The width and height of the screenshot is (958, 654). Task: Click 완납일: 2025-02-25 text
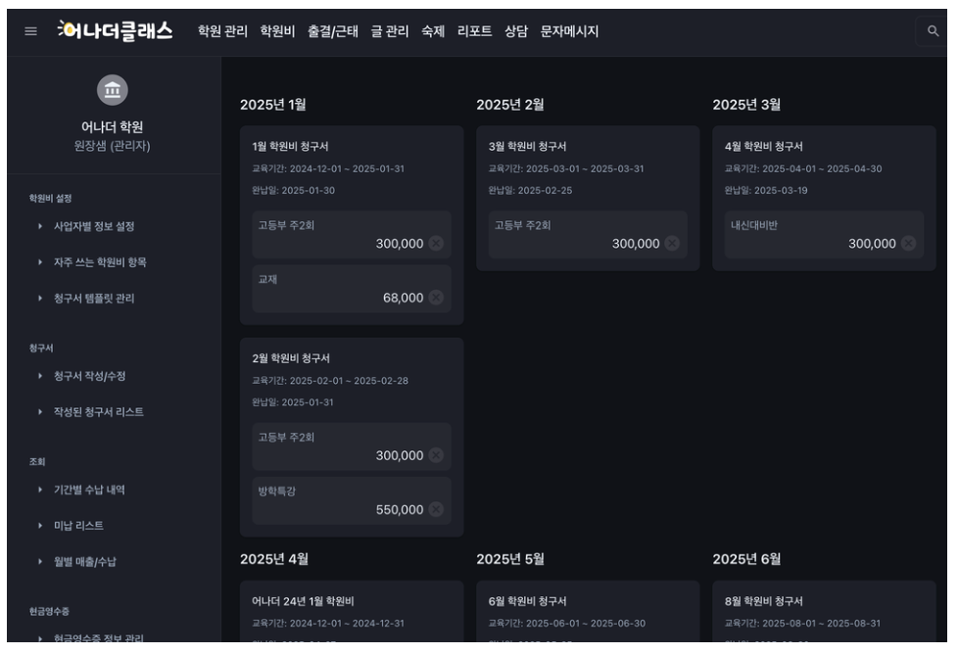coord(530,191)
